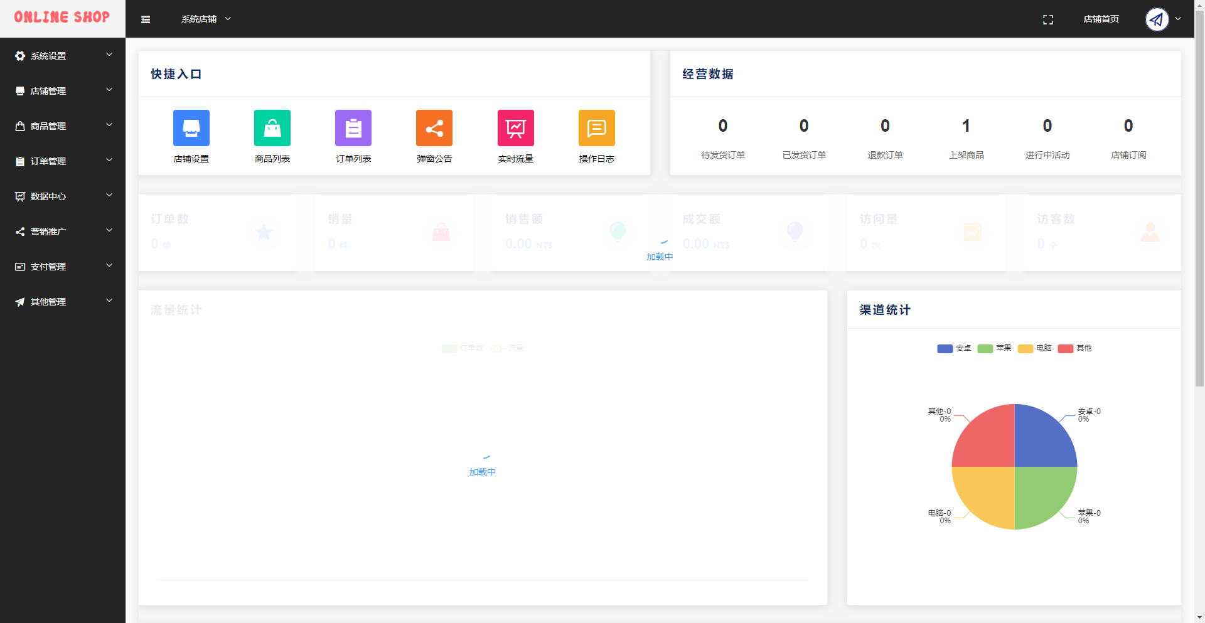The height and width of the screenshot is (623, 1205).
Task: Click the 营销推广 share icon in sidebar
Action: click(20, 232)
